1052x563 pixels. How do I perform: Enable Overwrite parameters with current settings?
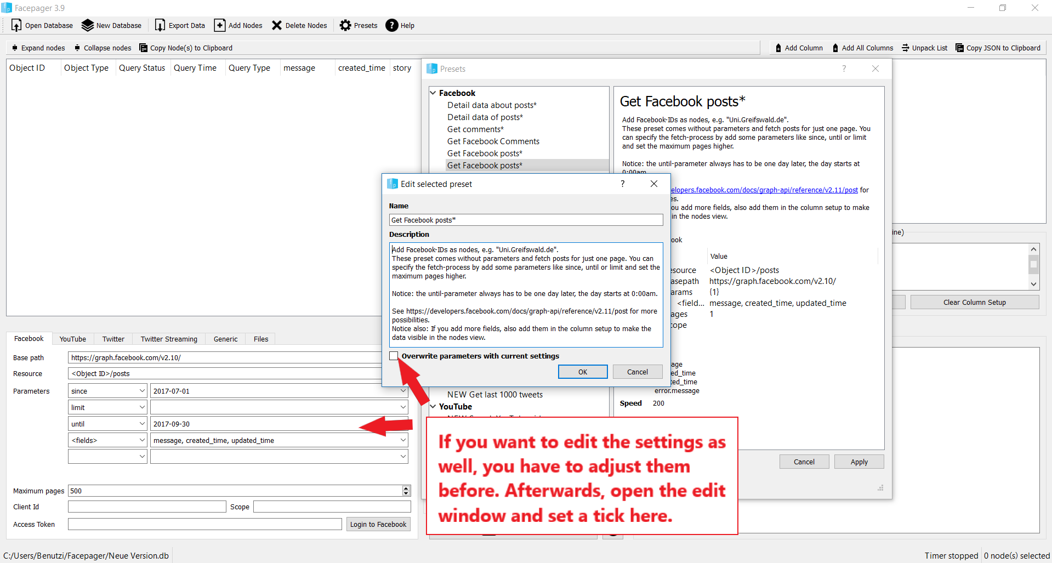click(394, 356)
